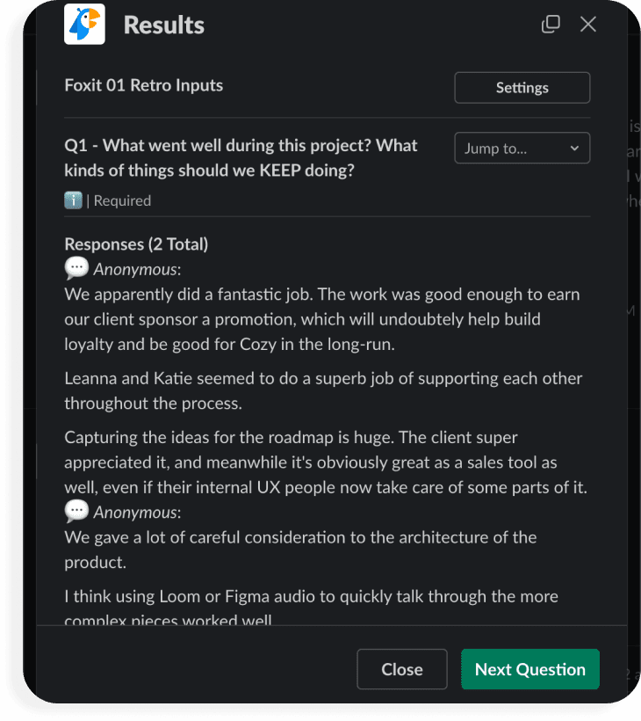Select the Foxit 01 Retro Inputs heading
The image size is (641, 721).
pyautogui.click(x=144, y=85)
